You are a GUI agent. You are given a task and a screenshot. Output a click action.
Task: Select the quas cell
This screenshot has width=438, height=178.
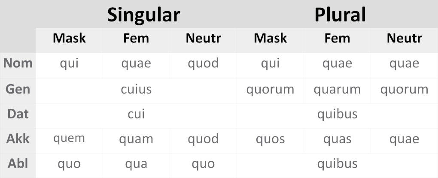[x=337, y=139]
